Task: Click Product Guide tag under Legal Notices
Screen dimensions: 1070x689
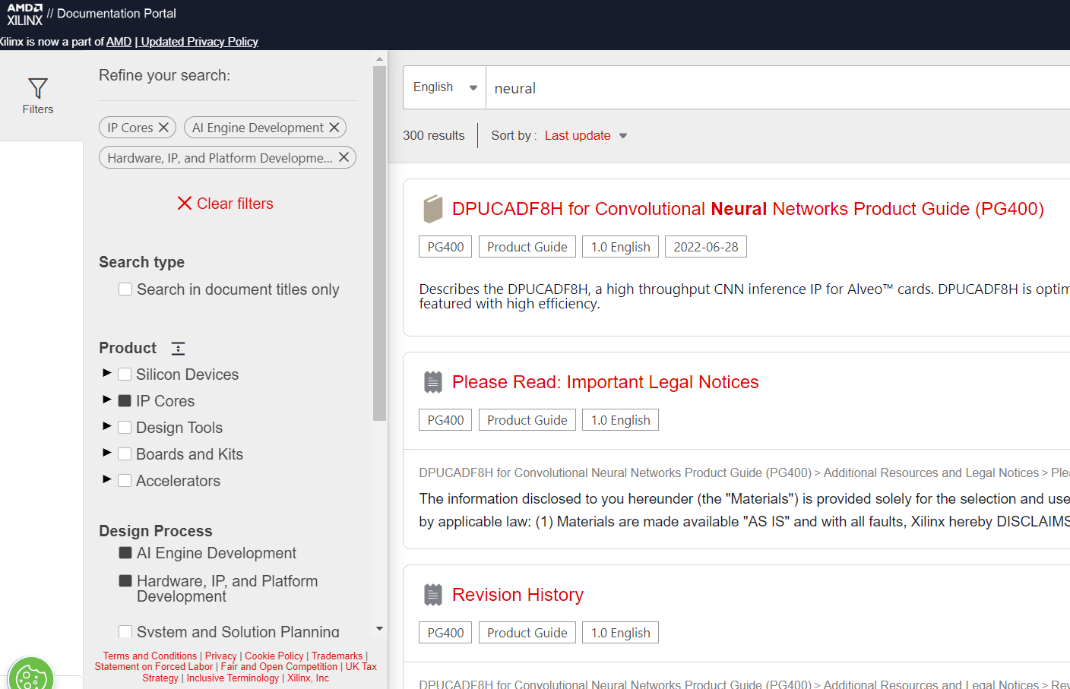Action: [x=527, y=420]
